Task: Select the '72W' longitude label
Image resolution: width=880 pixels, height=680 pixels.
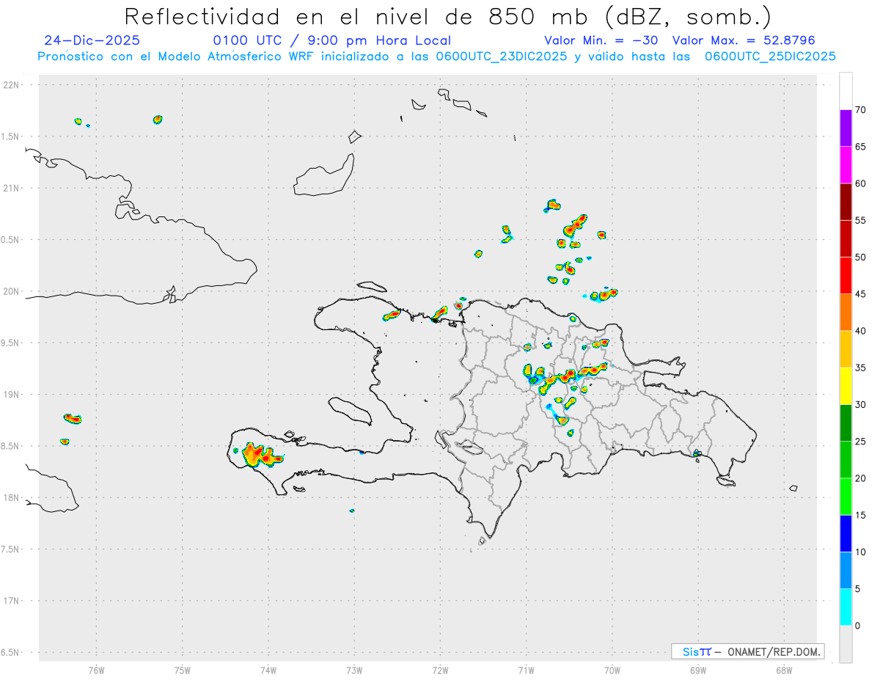Action: pyautogui.click(x=440, y=670)
